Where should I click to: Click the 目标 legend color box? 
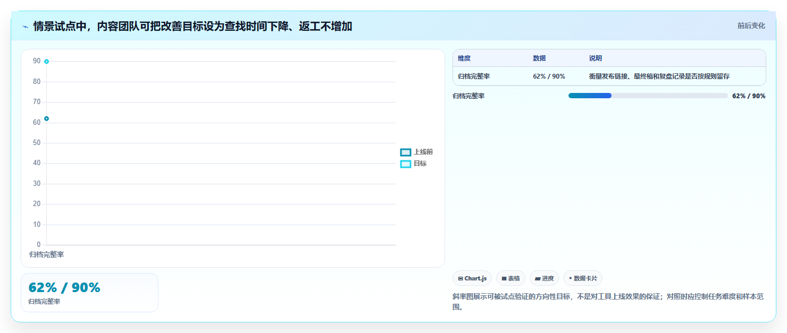point(406,164)
